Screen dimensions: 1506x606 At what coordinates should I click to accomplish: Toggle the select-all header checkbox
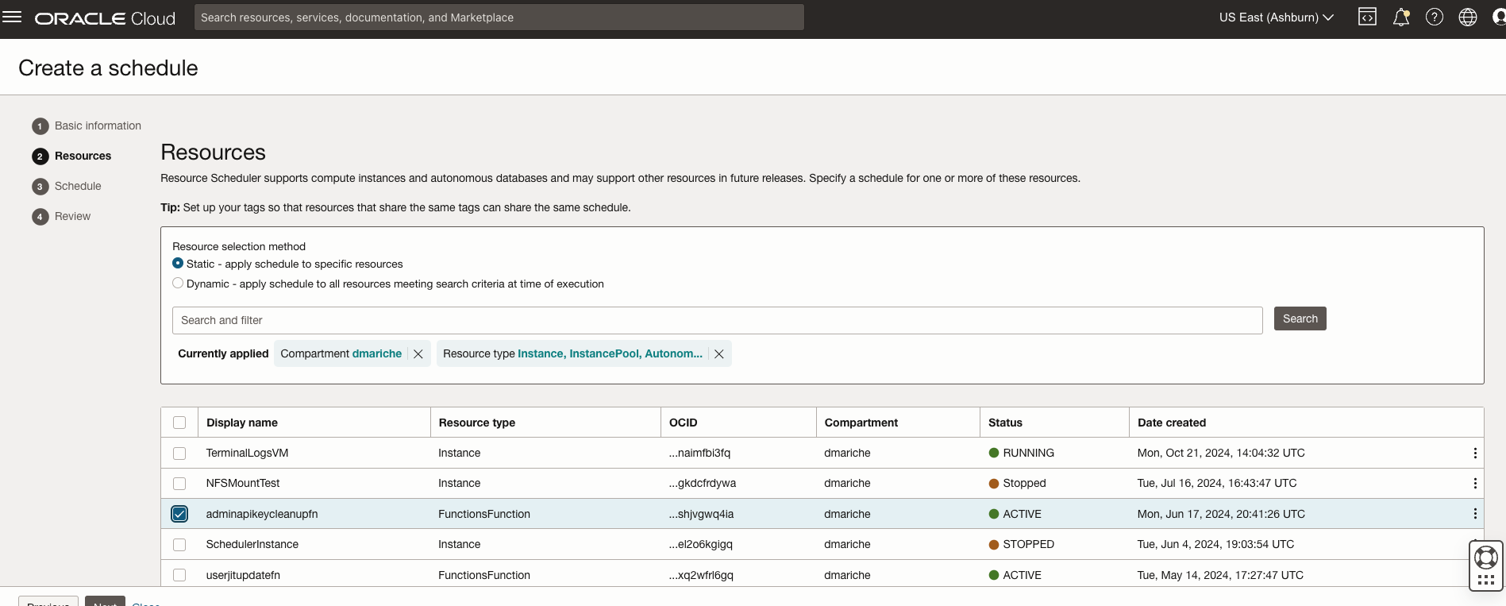click(x=179, y=423)
